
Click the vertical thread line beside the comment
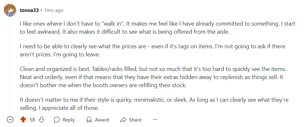coord(10,66)
